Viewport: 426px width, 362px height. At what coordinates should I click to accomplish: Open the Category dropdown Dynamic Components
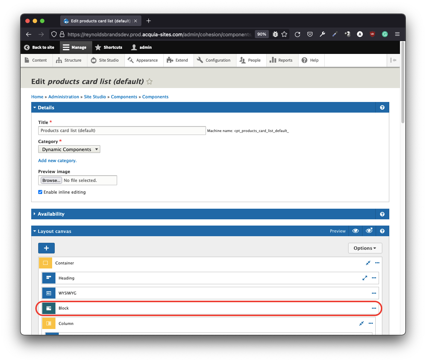pyautogui.click(x=69, y=149)
